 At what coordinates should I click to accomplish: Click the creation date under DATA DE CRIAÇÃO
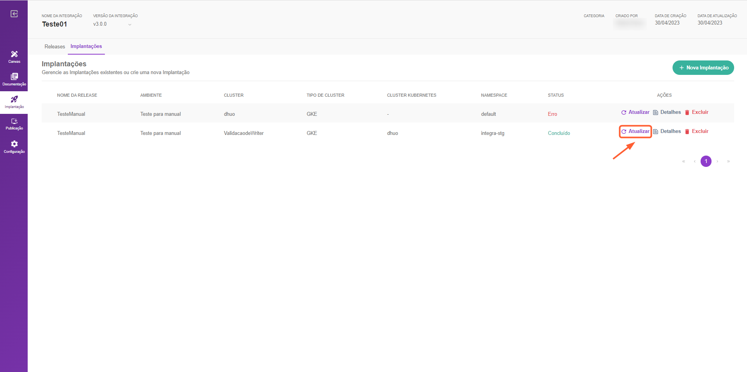click(x=667, y=23)
